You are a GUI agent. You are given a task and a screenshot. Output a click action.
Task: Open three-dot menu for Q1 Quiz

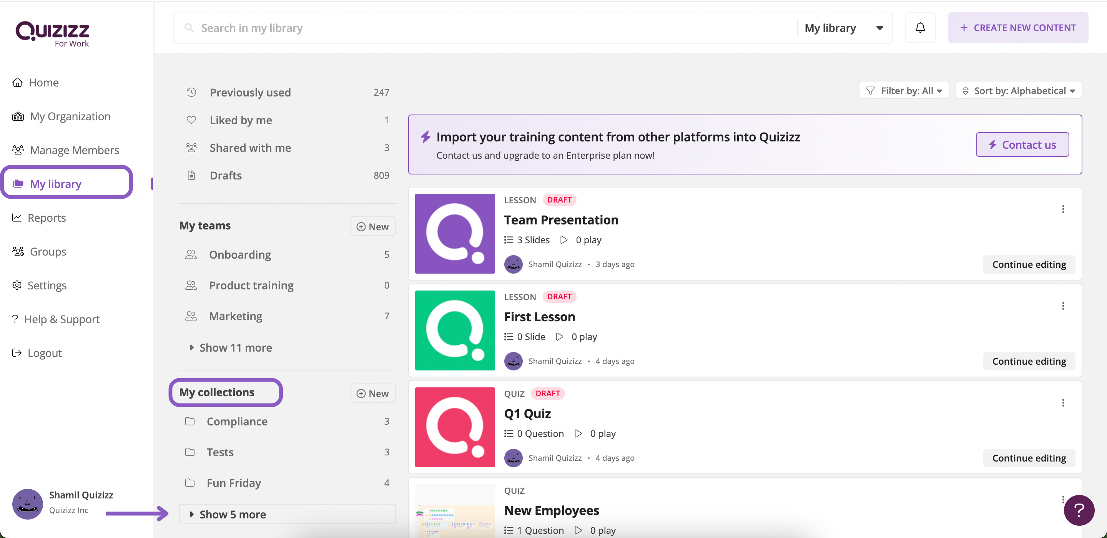click(x=1063, y=403)
